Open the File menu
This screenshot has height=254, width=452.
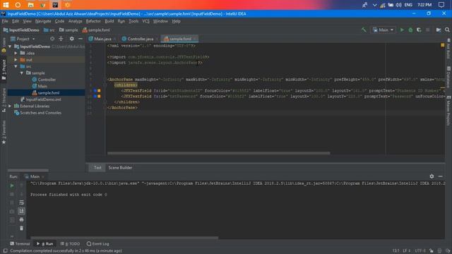tap(5, 21)
